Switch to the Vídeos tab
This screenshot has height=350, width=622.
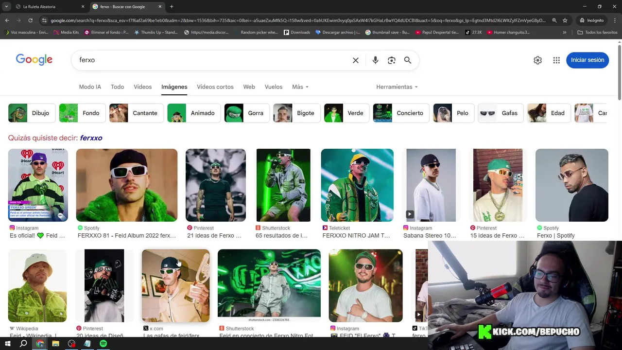pyautogui.click(x=142, y=87)
